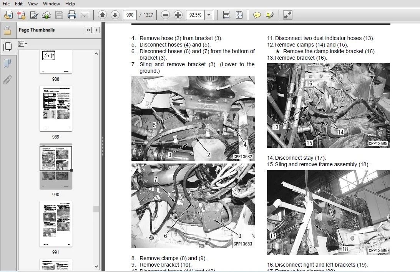The image size is (420, 272).
Task: Open the Page Thumbnails panel icon
Action: [8, 47]
